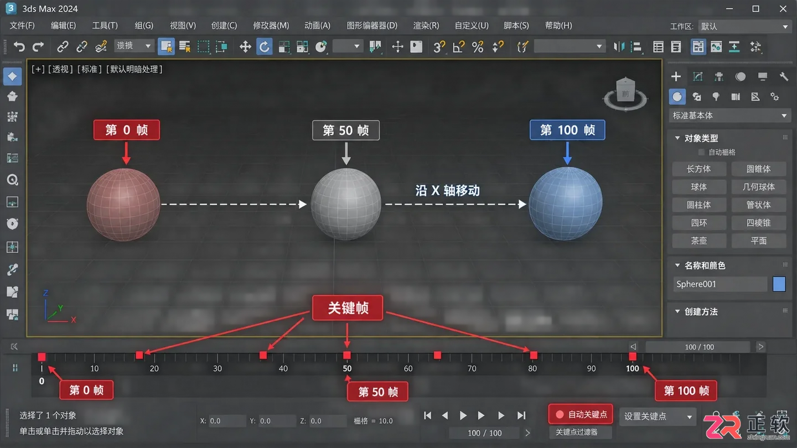Toggle the Angle Snap button
This screenshot has height=448, width=797.
(x=458, y=47)
